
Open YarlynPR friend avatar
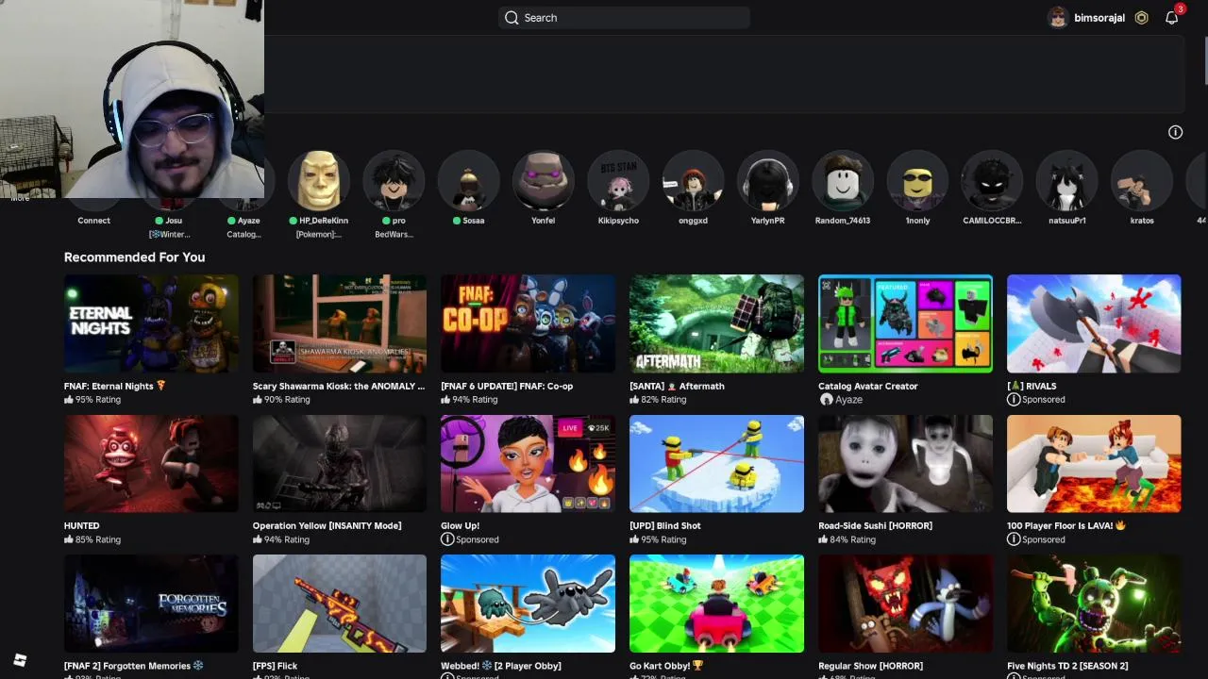pyautogui.click(x=767, y=180)
